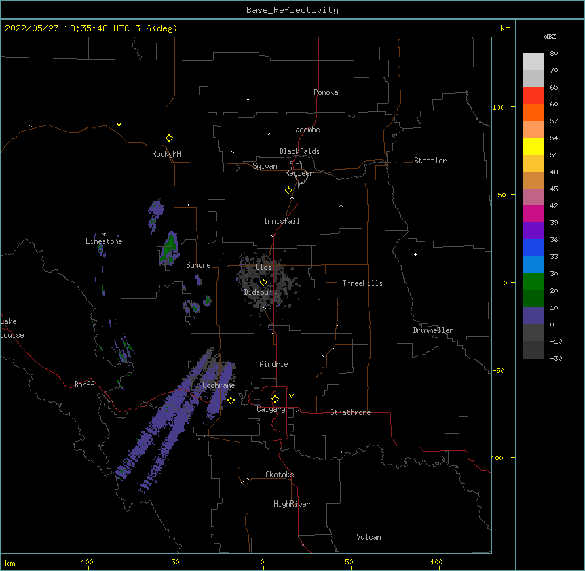Select the RedDeer city label
The width and height of the screenshot is (585, 571).
(x=299, y=173)
